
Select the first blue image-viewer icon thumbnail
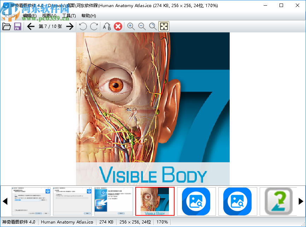click(x=196, y=201)
